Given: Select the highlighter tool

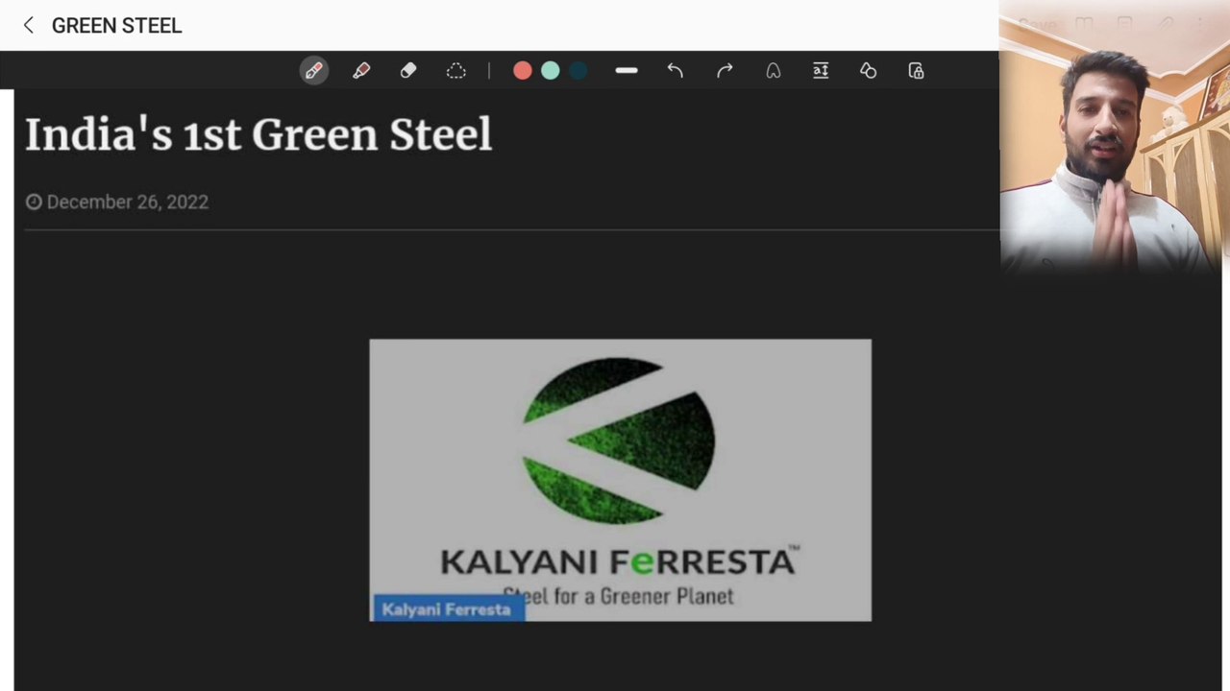Looking at the screenshot, I should tap(361, 71).
